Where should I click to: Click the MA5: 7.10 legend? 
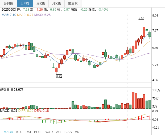coord(9,15)
